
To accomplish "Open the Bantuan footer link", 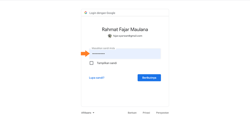I will click(132, 113).
